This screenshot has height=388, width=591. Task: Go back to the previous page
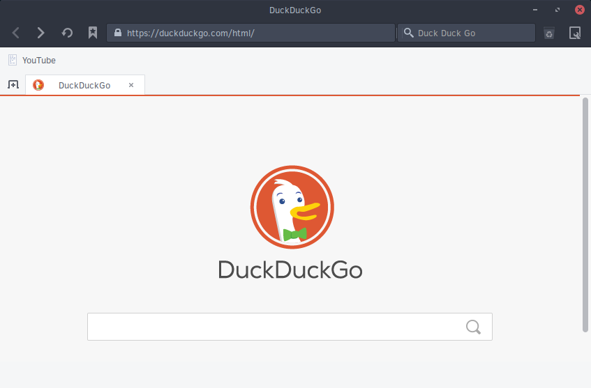(x=15, y=33)
